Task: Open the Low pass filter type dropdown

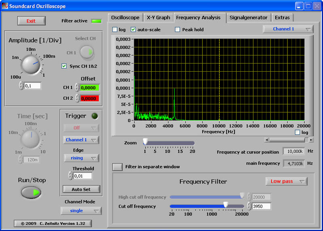Action: [286, 181]
